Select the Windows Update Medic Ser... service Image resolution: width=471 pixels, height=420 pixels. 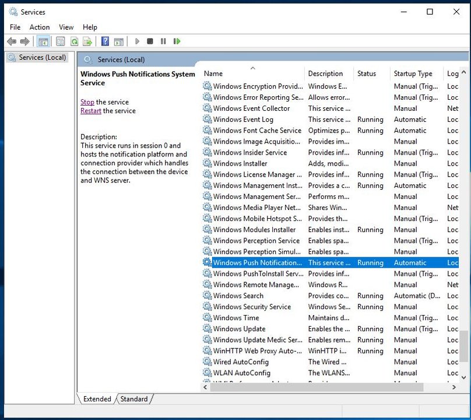[x=330, y=339]
